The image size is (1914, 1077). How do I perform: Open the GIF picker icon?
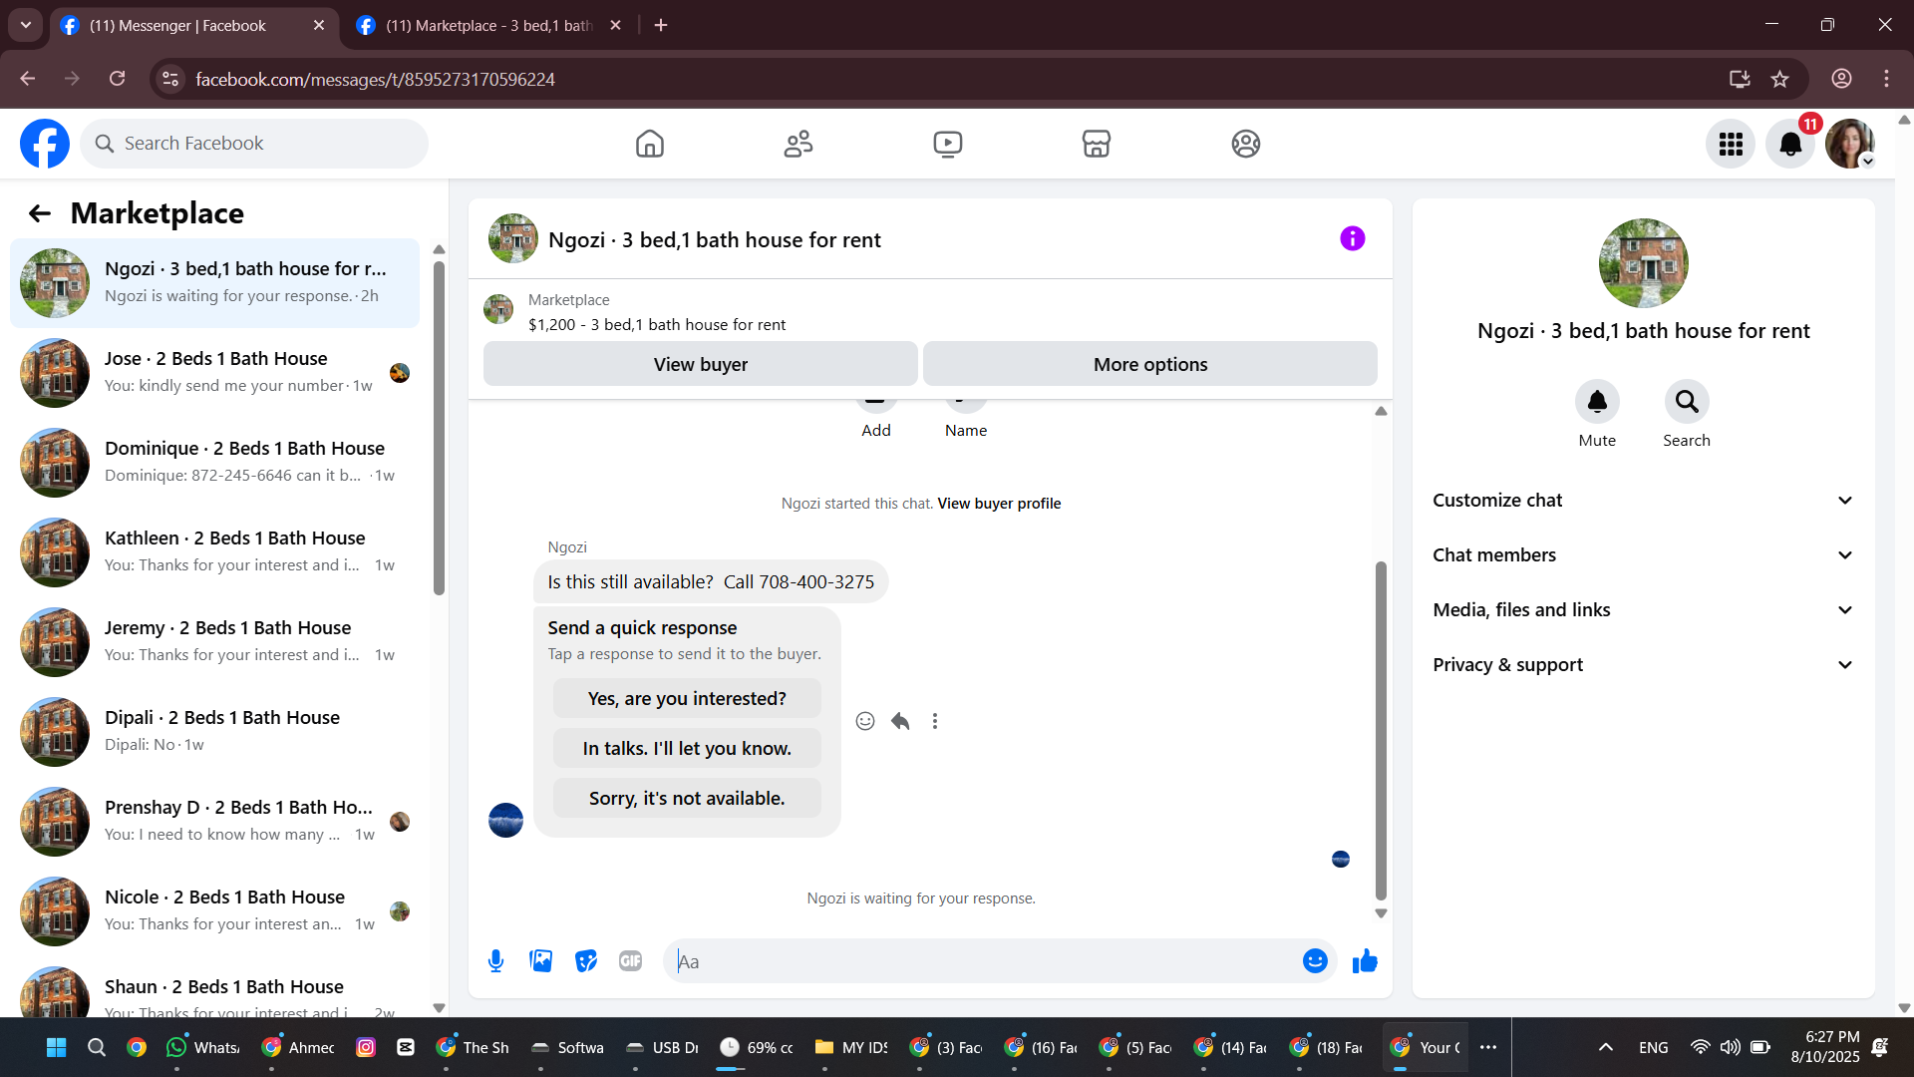pos(630,961)
